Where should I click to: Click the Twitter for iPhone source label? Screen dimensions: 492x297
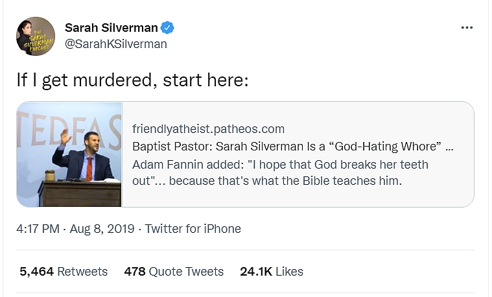(193, 229)
